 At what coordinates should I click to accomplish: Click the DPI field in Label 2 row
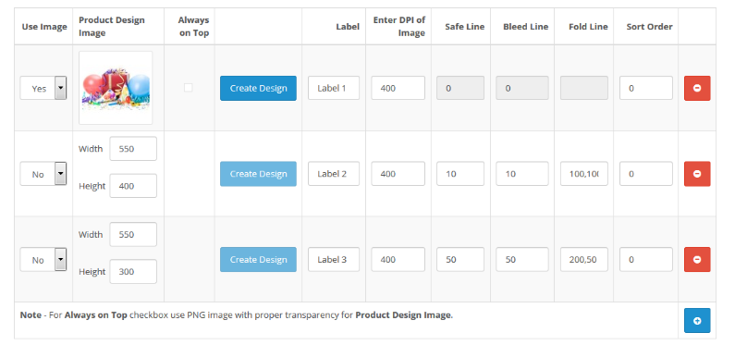(398, 174)
